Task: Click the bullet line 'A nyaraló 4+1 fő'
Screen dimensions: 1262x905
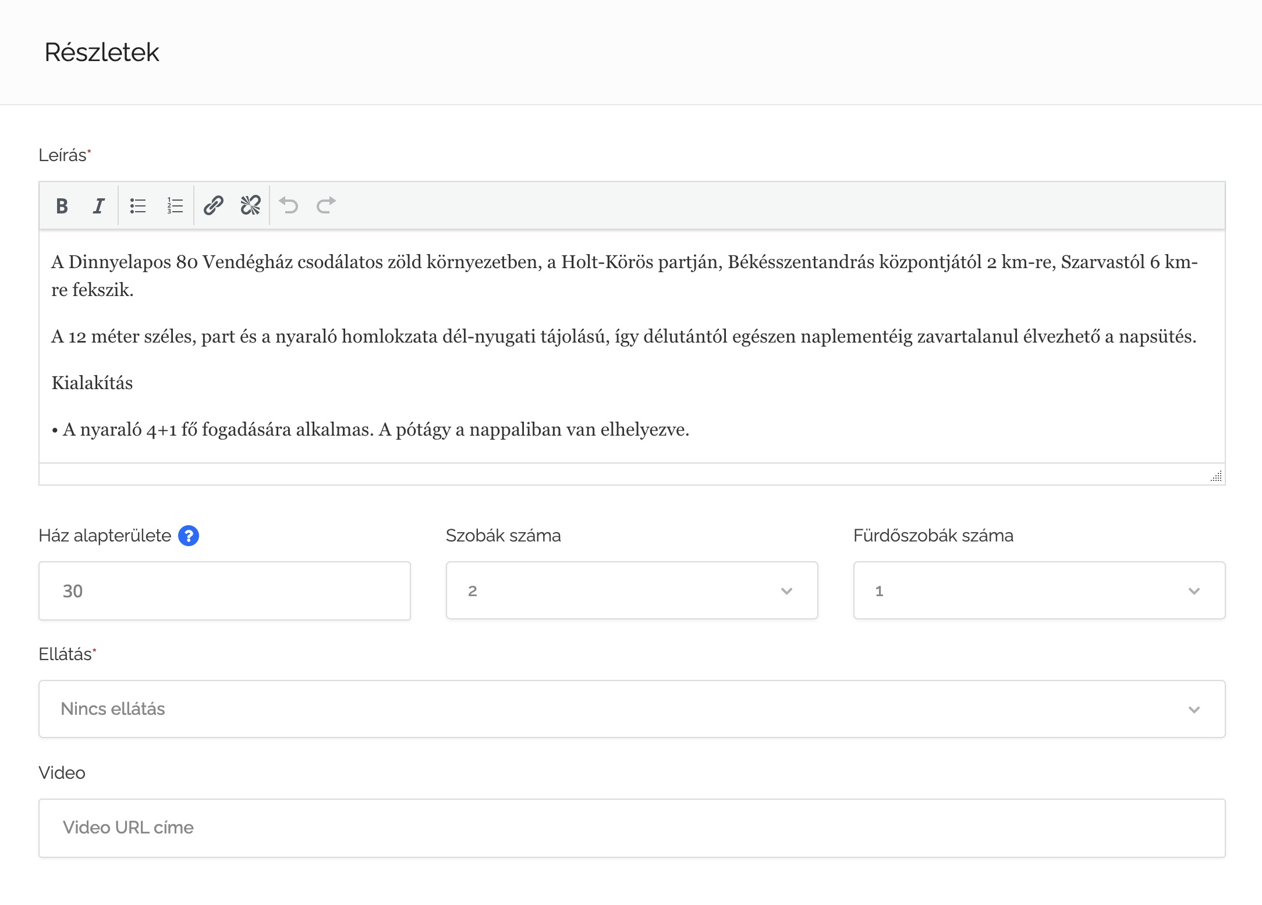Action: coord(370,430)
